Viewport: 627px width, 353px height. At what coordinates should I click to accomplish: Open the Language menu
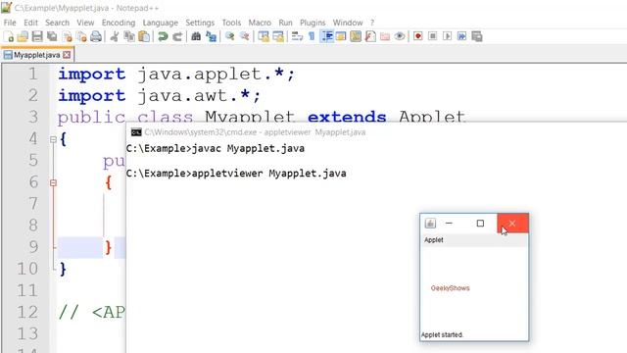coord(161,23)
